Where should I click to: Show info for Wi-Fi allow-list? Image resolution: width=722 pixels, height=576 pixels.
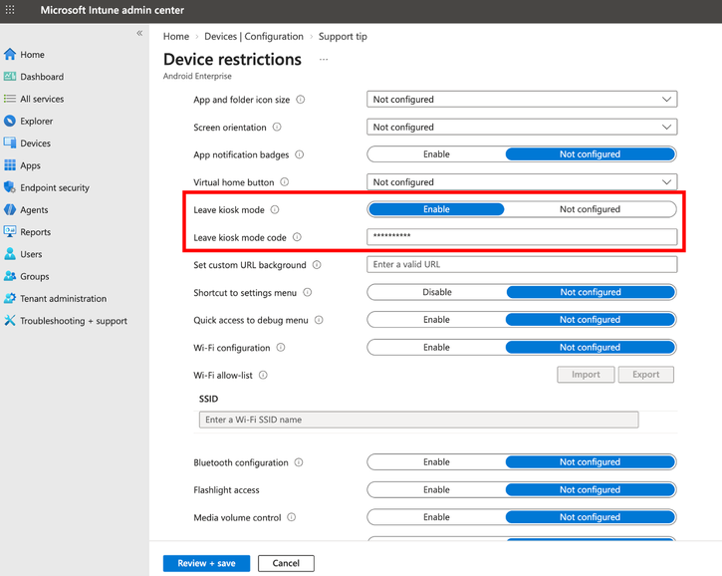(263, 375)
